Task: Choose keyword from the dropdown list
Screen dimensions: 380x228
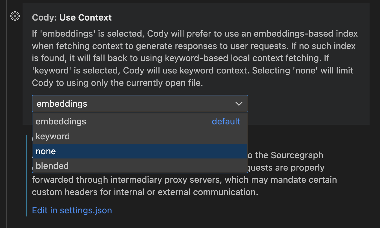Action: point(140,136)
